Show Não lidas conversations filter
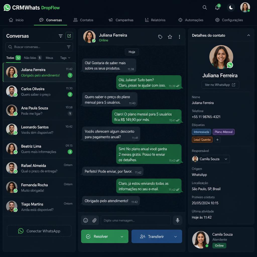This screenshot has height=257, width=257. [x=33, y=58]
